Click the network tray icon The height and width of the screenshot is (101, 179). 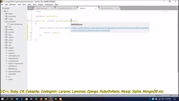(159, 99)
